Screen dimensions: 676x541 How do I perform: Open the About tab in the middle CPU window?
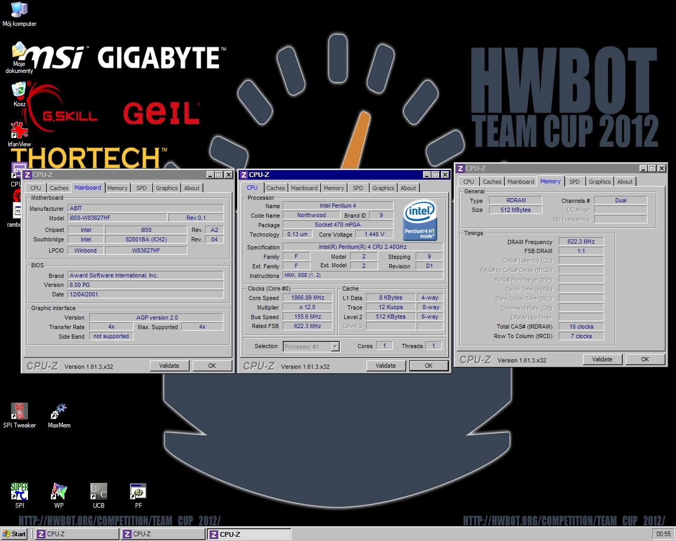408,188
